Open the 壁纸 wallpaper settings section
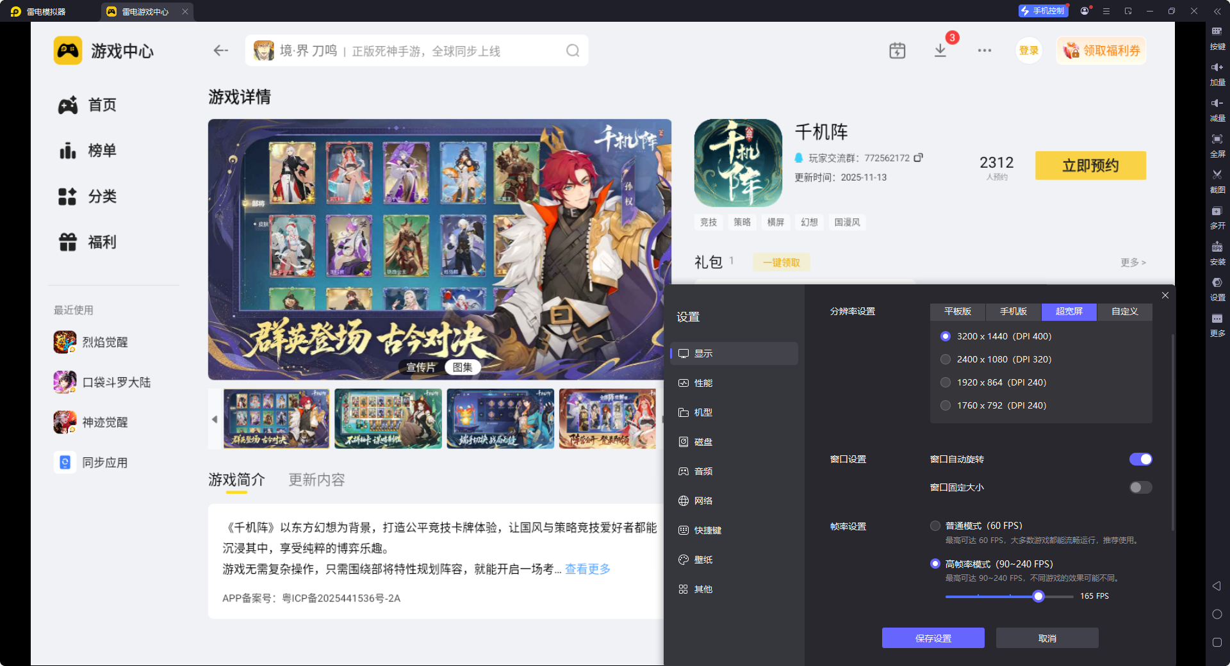The height and width of the screenshot is (666, 1230). pos(703,559)
